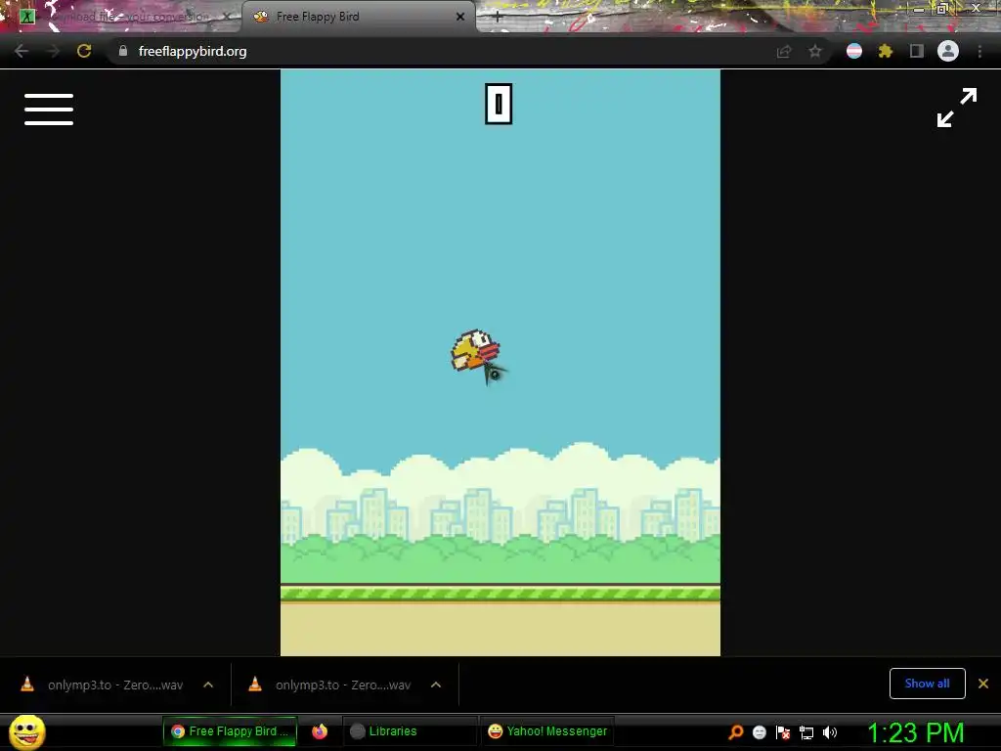Open the volume speaker tray icon
This screenshot has height=751, width=1001.
point(830,732)
